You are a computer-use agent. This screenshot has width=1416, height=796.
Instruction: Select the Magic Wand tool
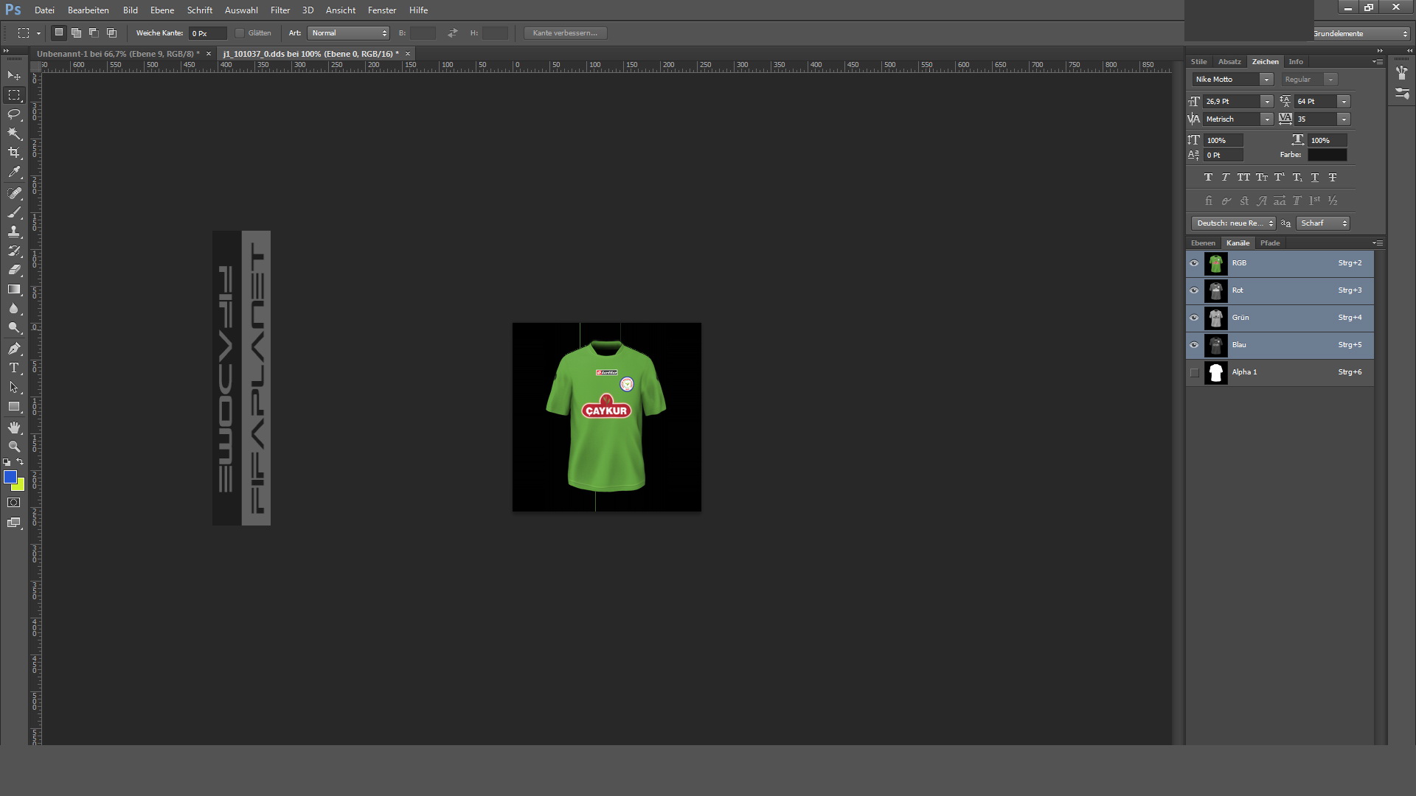(x=14, y=133)
